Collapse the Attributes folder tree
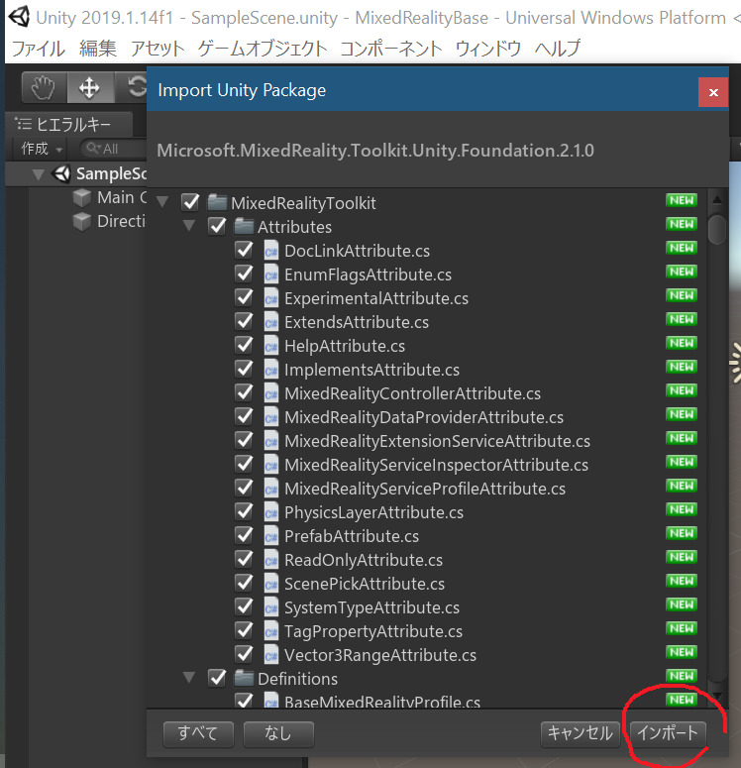This screenshot has width=741, height=768. (189, 226)
